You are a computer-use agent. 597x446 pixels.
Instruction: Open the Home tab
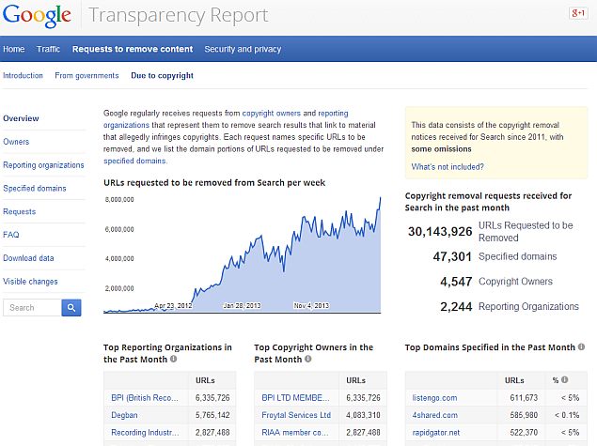(x=14, y=49)
